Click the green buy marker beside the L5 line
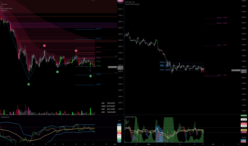Viewport: 248px width, 146px height. [x=90, y=76]
